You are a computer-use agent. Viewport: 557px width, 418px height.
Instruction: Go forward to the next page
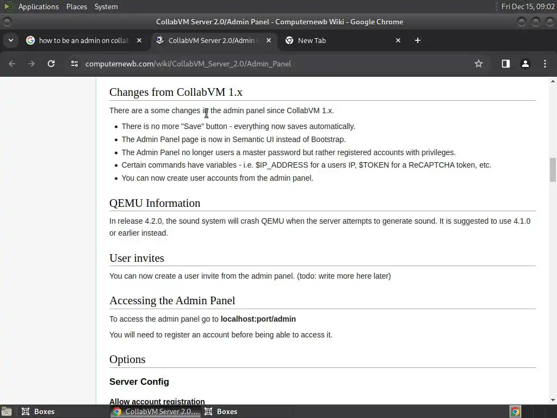32,64
